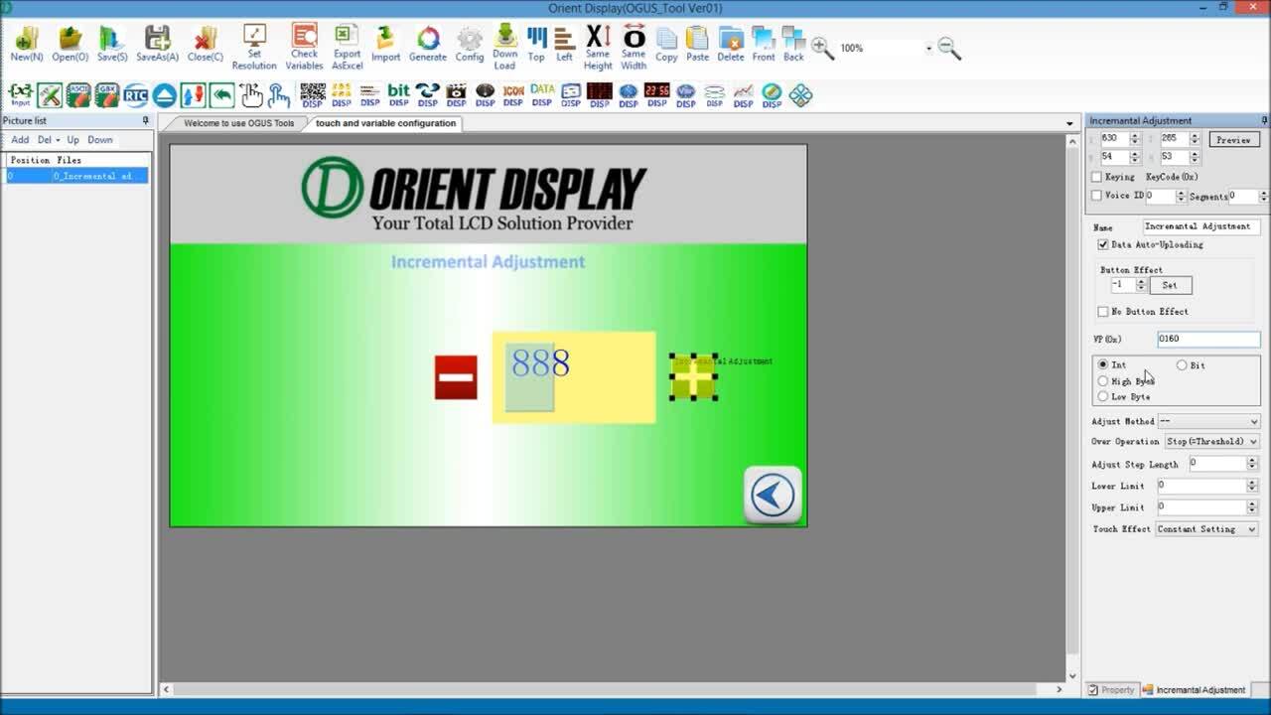This screenshot has height=715, width=1271.
Task: Click the New(N) project icon
Action: 27,45
